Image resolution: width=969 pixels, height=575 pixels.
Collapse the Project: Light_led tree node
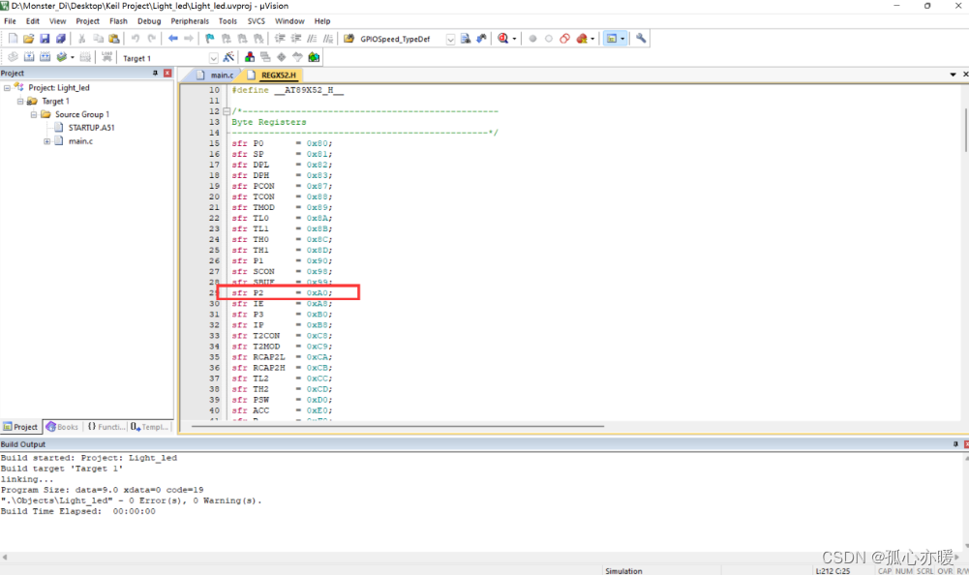coord(8,88)
